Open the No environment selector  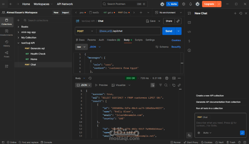point(168,13)
